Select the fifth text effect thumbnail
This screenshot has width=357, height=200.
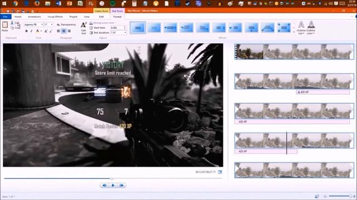tap(202, 28)
